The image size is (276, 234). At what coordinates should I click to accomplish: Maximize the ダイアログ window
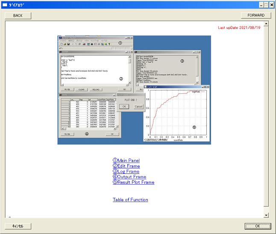265,5
